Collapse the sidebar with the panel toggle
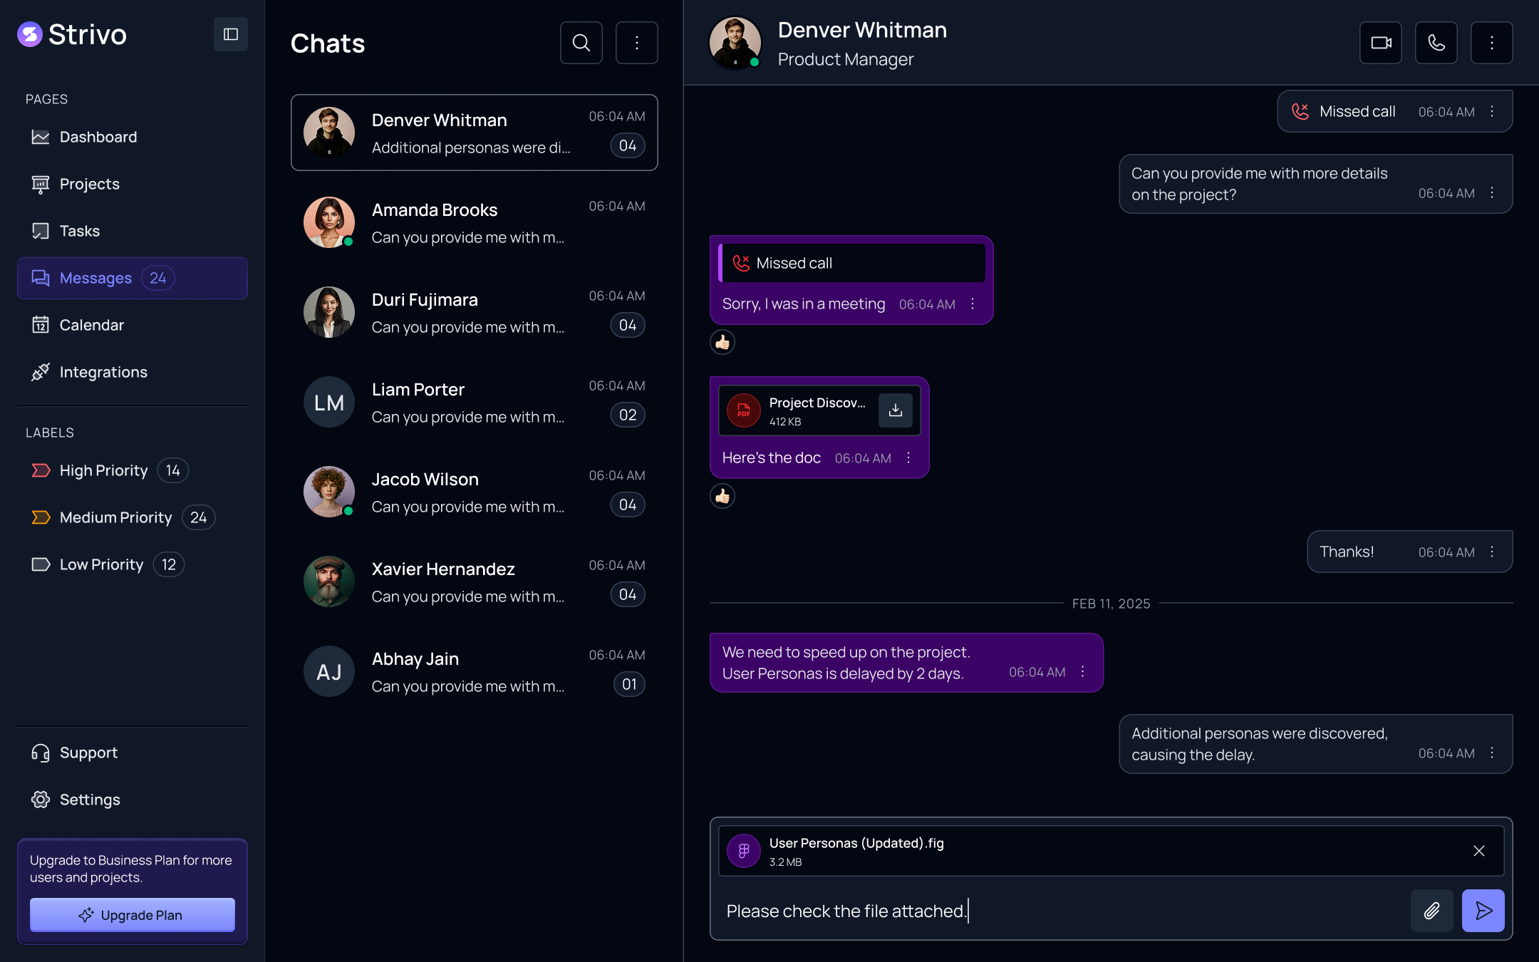This screenshot has height=962, width=1539. pos(231,34)
